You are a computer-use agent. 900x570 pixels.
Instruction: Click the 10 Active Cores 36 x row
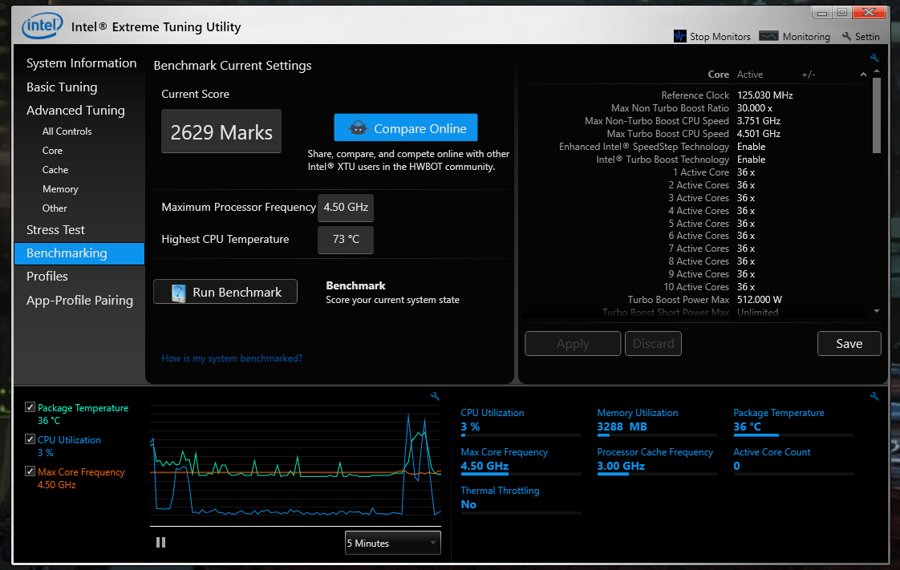click(x=709, y=287)
